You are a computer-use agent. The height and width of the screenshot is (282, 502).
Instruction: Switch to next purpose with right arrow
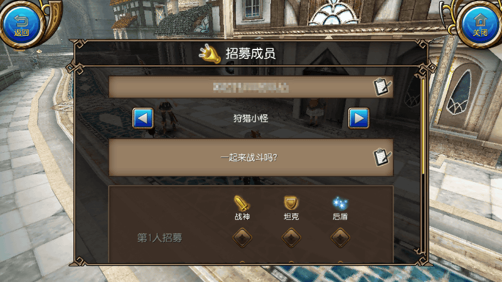click(x=358, y=118)
